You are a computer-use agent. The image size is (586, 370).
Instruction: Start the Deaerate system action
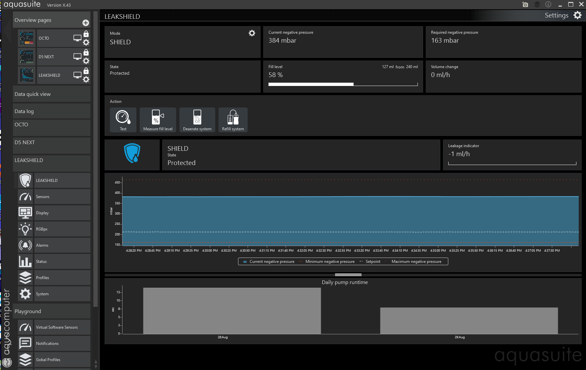point(197,120)
